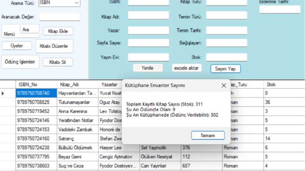Click the Stok text field
The height and width of the screenshot is (171, 305).
tap(227, 57)
